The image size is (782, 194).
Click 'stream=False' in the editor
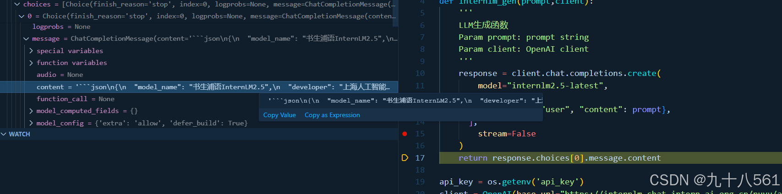[507, 134]
